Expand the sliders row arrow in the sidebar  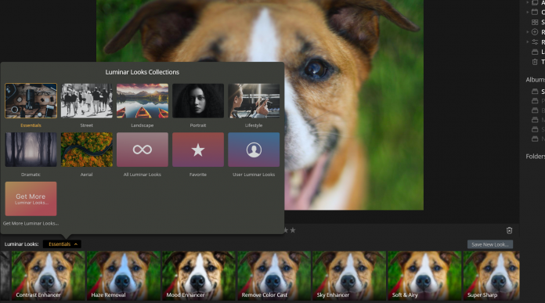pyautogui.click(x=527, y=42)
